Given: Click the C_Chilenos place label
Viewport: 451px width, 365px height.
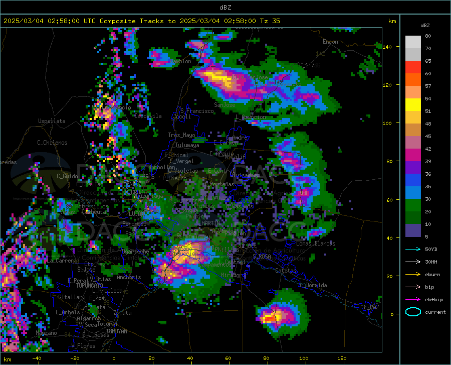Looking at the screenshot, I should point(52,143).
